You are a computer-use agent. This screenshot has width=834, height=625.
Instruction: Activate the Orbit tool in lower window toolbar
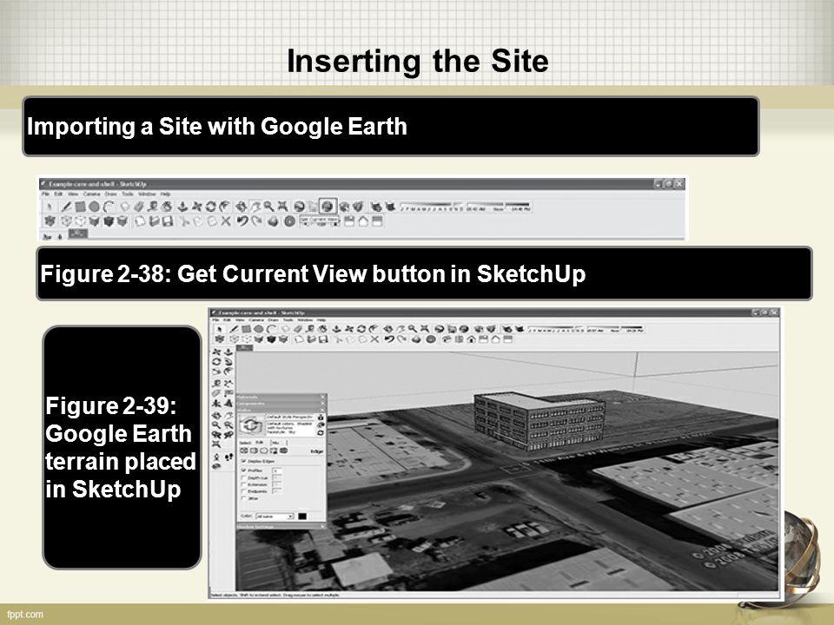click(387, 330)
